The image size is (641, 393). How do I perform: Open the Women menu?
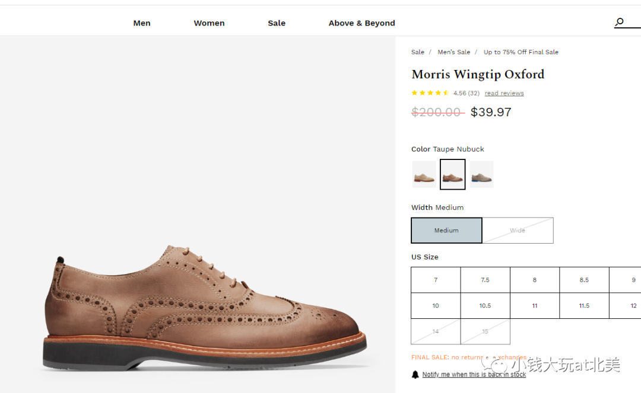point(209,23)
